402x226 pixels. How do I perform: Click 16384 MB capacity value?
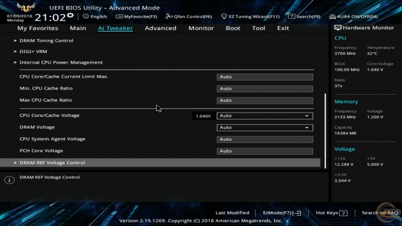coord(345,133)
